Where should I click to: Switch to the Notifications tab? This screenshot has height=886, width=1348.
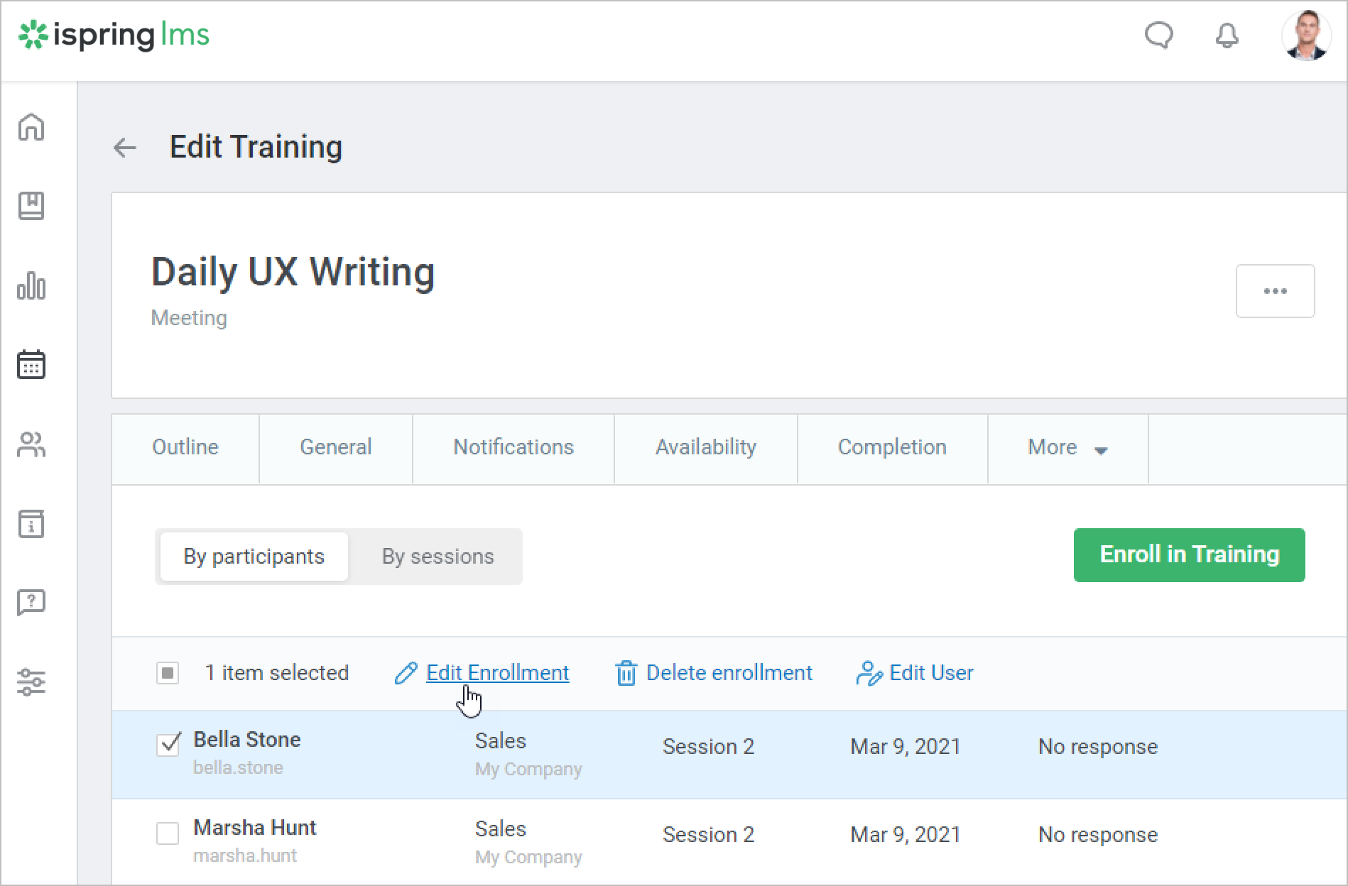tap(513, 448)
